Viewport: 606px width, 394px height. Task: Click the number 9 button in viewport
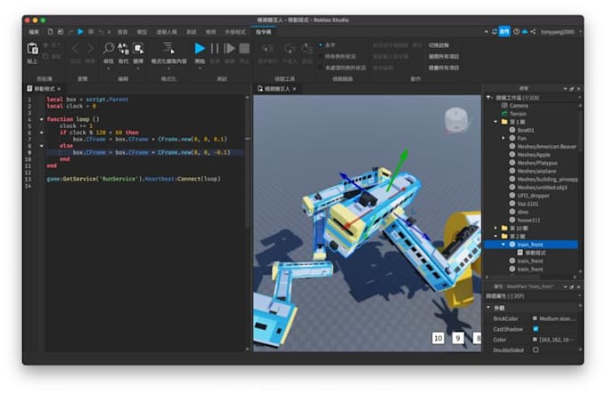[458, 338]
